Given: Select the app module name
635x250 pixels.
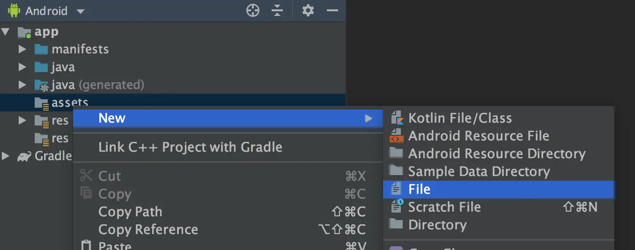Looking at the screenshot, I should pyautogui.click(x=46, y=32).
